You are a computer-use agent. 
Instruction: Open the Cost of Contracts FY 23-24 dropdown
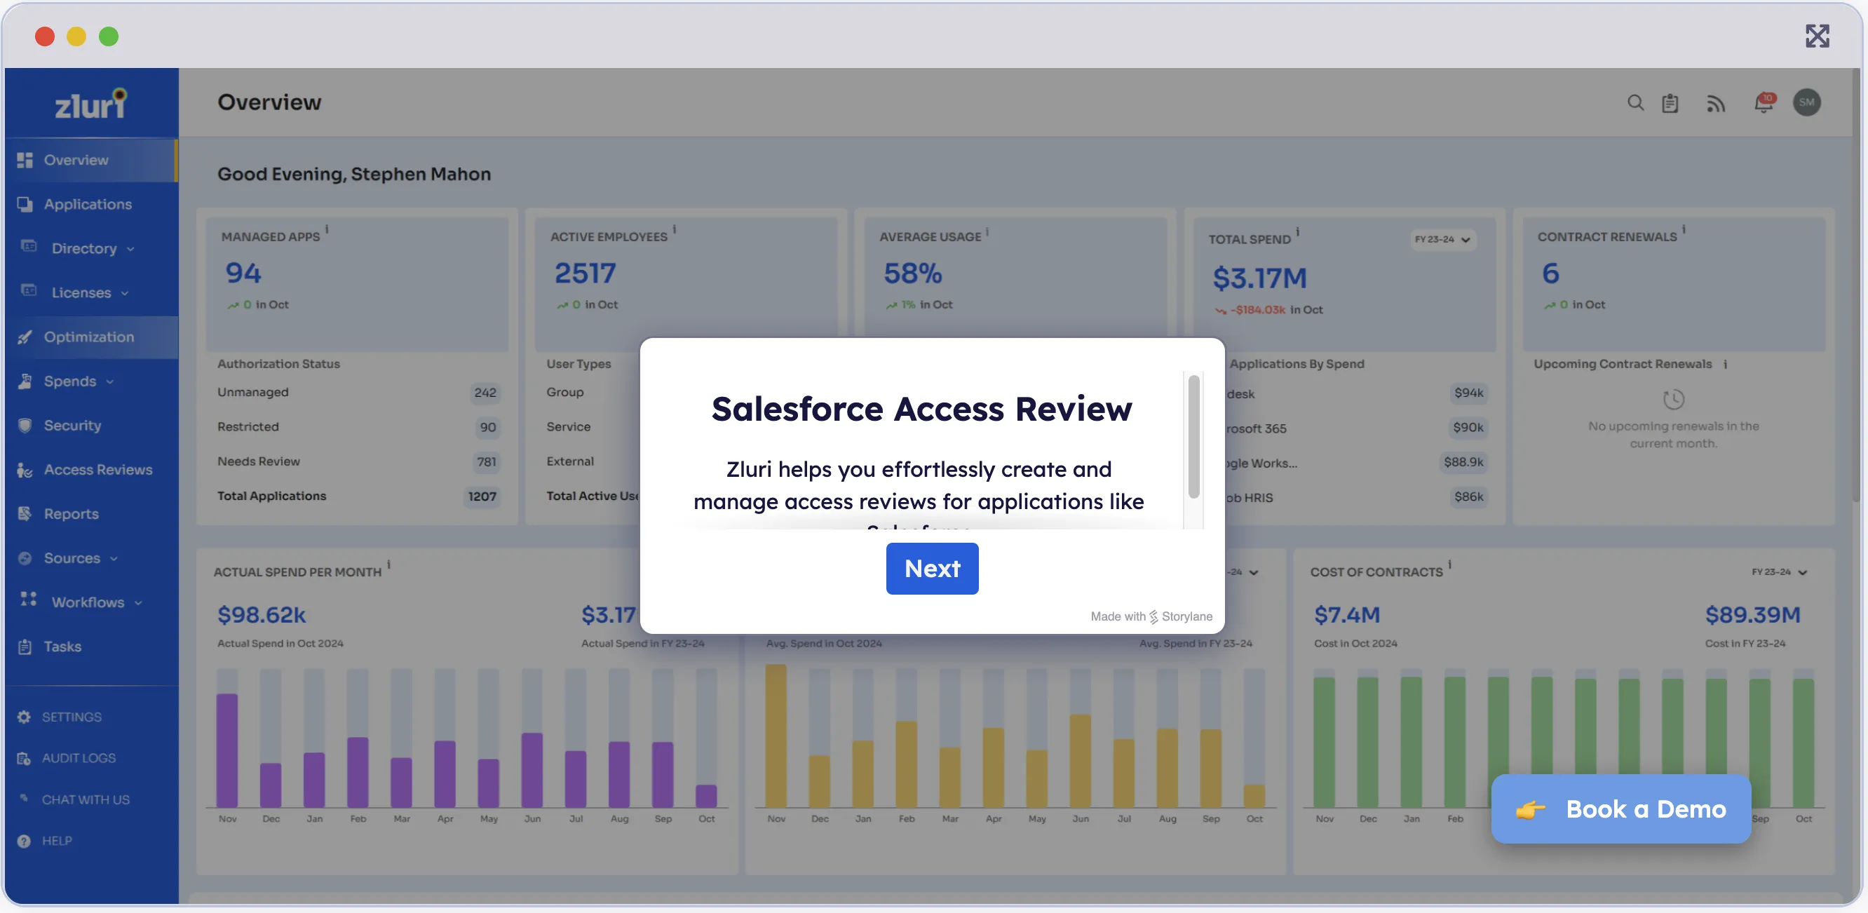tap(1780, 572)
